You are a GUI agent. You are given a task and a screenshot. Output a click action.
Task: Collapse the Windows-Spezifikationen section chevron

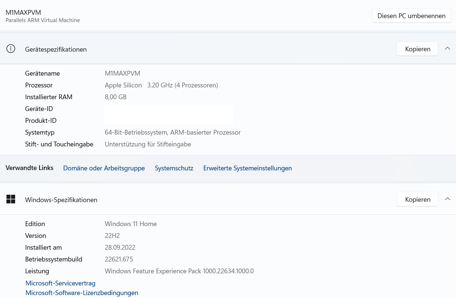(448, 199)
